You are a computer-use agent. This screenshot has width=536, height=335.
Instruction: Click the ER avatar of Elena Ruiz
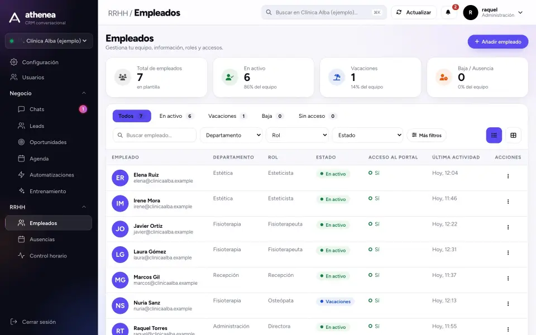[x=120, y=178]
